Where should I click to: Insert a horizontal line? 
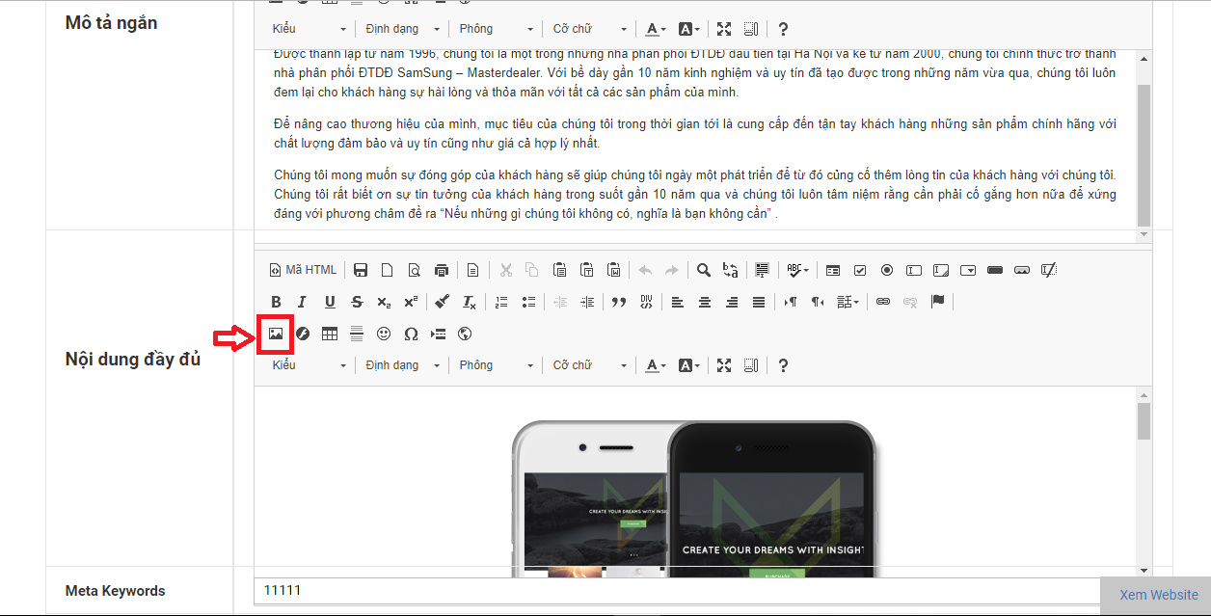click(357, 334)
